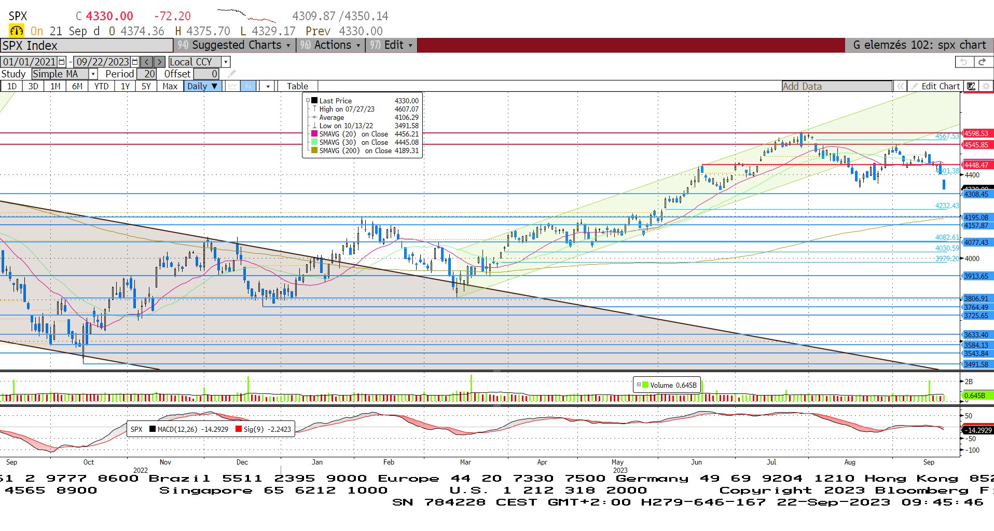994x531 pixels.
Task: Select the 1D range tab
Action: tap(12, 86)
